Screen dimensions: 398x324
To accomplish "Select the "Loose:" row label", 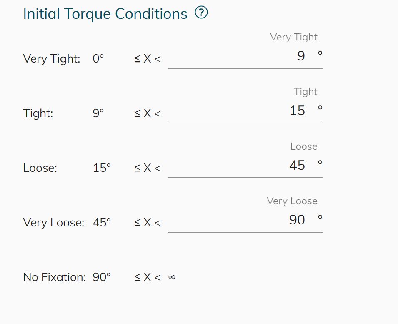I will tap(40, 168).
